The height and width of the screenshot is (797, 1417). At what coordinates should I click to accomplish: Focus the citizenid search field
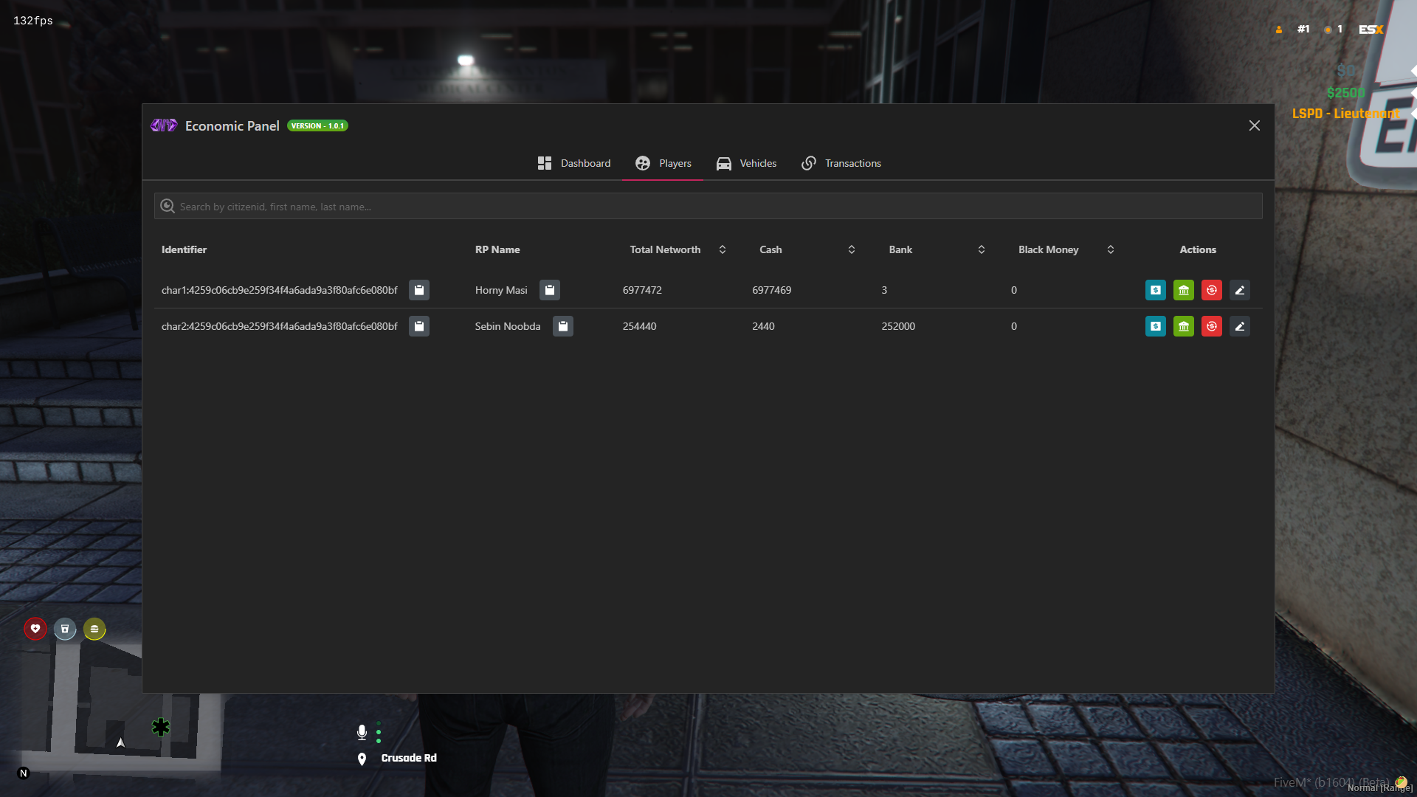pyautogui.click(x=708, y=207)
